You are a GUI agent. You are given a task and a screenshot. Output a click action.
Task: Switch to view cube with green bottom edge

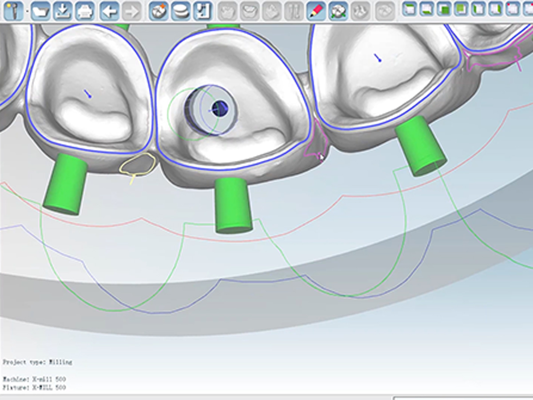[427, 9]
